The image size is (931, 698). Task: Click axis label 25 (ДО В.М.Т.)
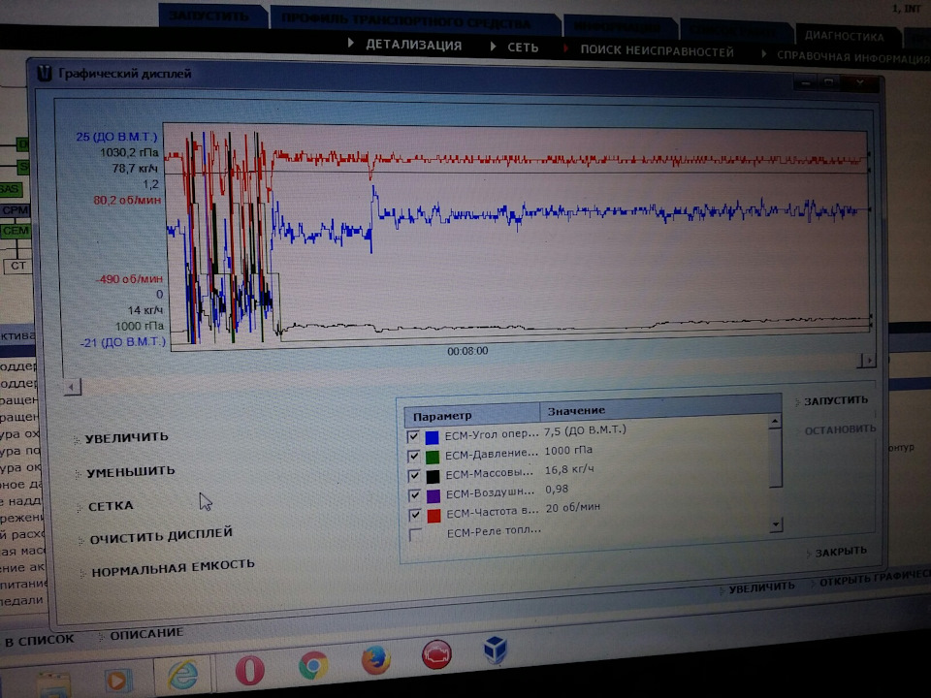(116, 137)
